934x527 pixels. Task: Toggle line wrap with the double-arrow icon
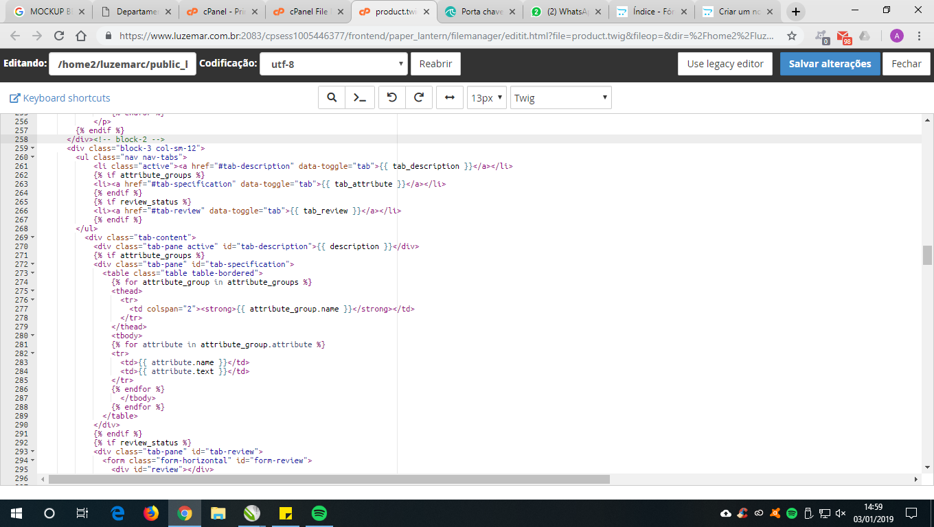(x=450, y=98)
